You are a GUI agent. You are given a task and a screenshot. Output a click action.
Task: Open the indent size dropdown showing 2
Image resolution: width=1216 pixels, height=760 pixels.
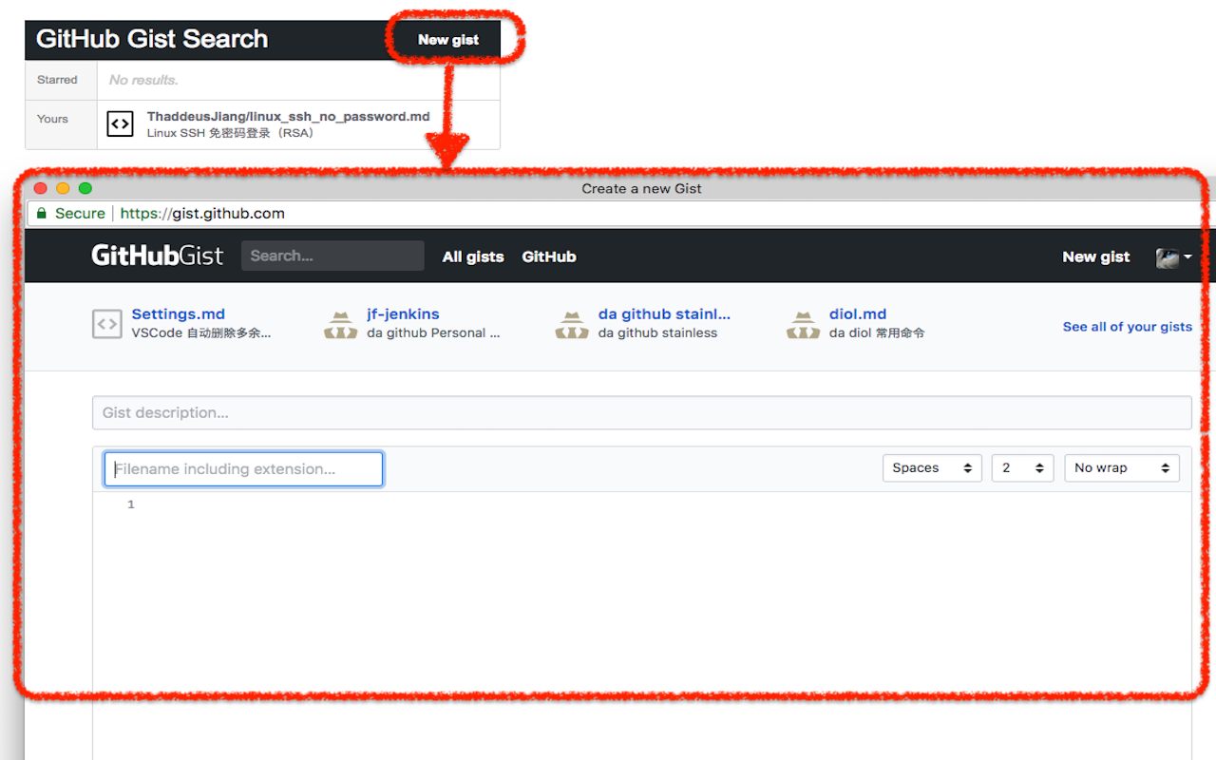[1022, 467]
